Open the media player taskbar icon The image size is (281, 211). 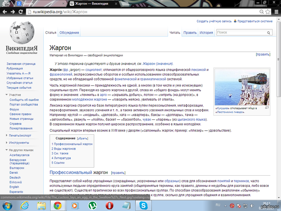[x=75, y=206]
